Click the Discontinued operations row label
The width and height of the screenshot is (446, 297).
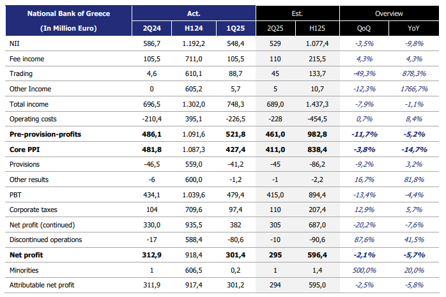45,240
